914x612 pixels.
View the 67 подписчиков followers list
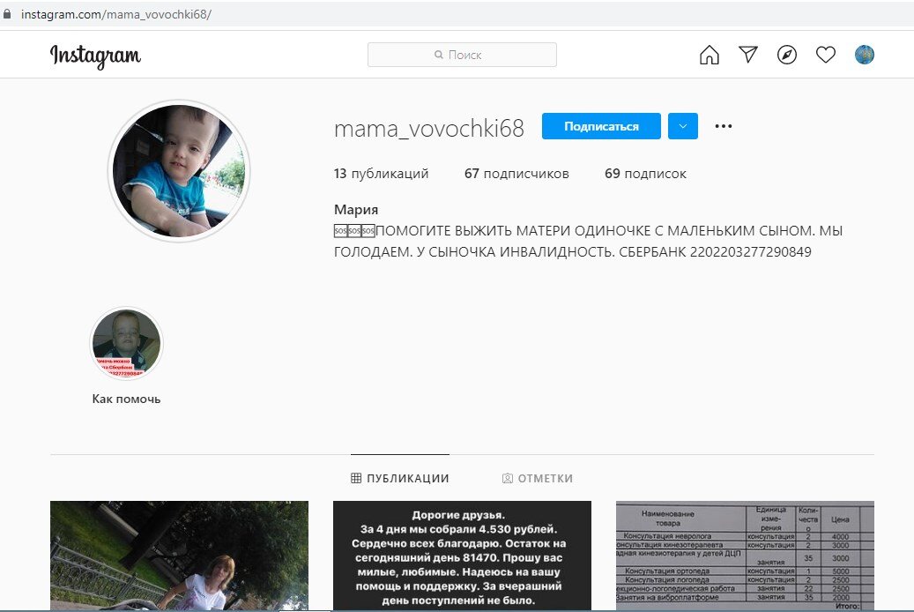(516, 173)
